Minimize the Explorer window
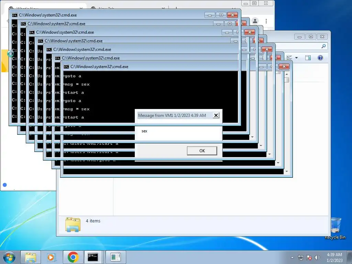Viewport: 352px width, 264px height. (300, 36)
